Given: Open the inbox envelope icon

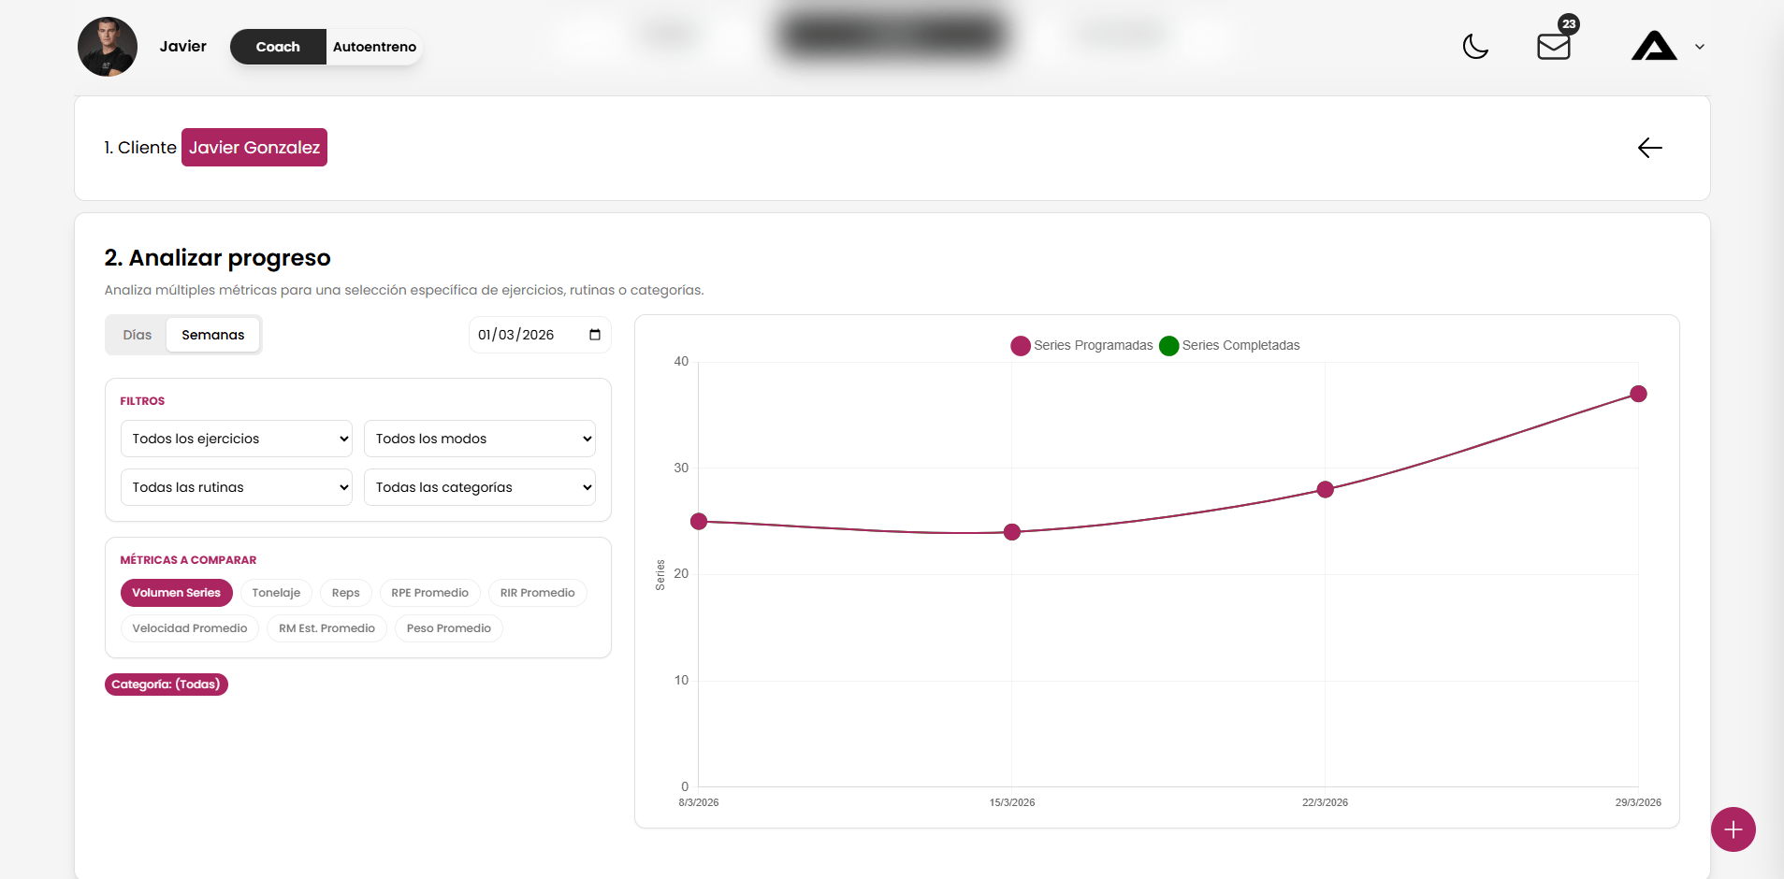Looking at the screenshot, I should pos(1553,47).
